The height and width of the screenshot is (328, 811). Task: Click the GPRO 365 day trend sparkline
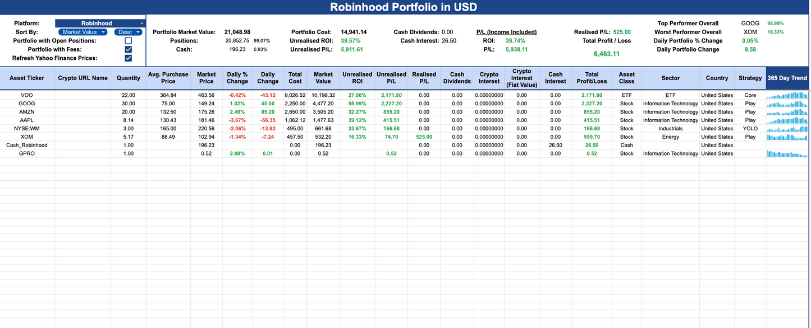(x=787, y=153)
